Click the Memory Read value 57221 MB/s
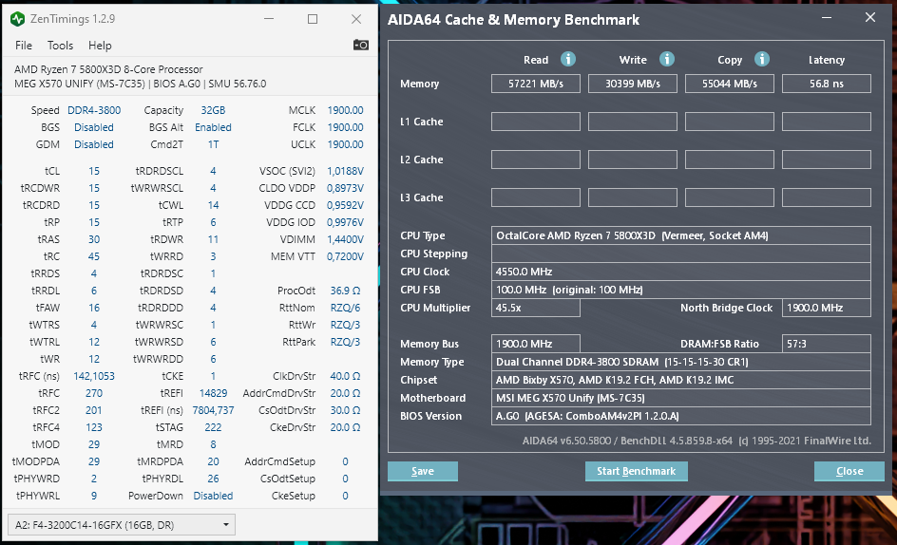The image size is (897, 545). (536, 84)
